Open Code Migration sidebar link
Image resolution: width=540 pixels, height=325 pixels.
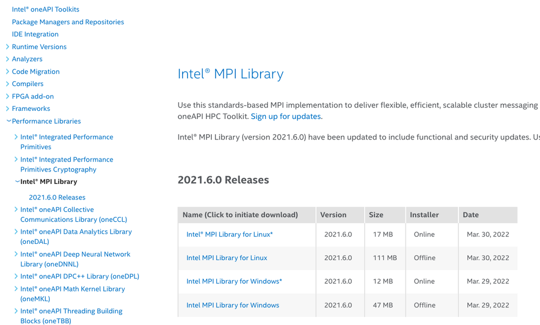pyautogui.click(x=36, y=71)
